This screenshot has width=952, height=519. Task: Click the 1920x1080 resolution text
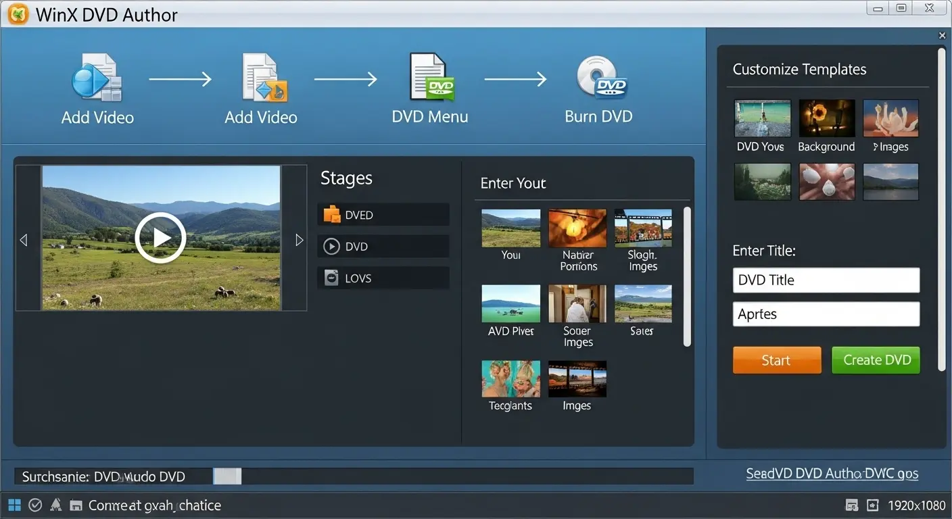click(916, 505)
